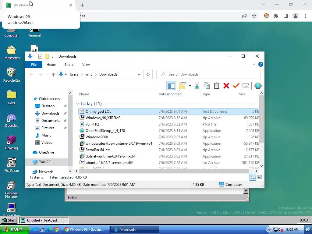
Task: Click the Properties checkmark in title bar
Action: click(x=40, y=56)
